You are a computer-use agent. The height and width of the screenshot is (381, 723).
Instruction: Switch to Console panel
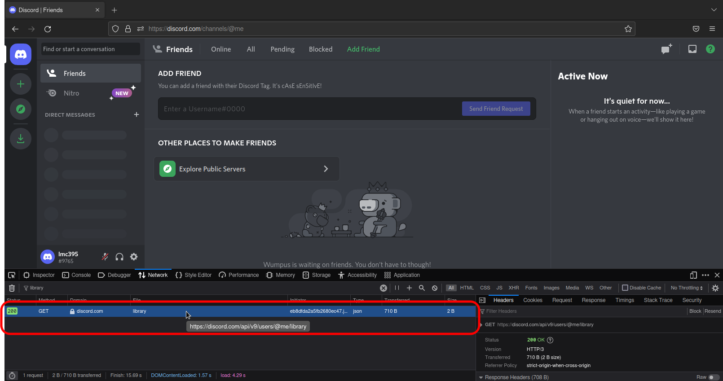[x=76, y=275]
